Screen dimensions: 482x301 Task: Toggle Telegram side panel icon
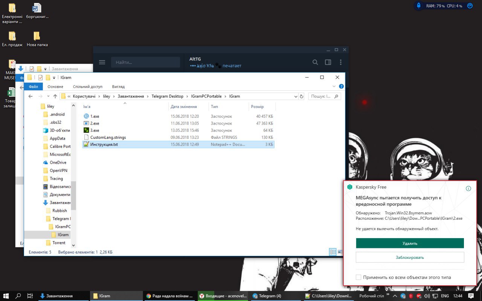coord(328,62)
